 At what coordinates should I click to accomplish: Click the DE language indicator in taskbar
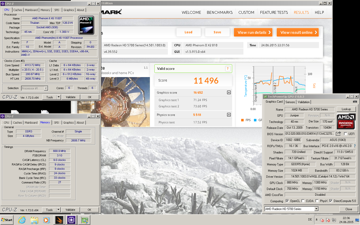tap(310, 219)
